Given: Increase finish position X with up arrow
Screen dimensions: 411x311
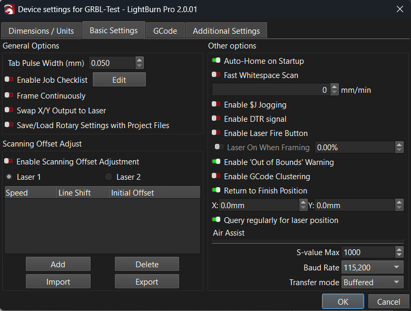Looking at the screenshot, I should coord(304,202).
